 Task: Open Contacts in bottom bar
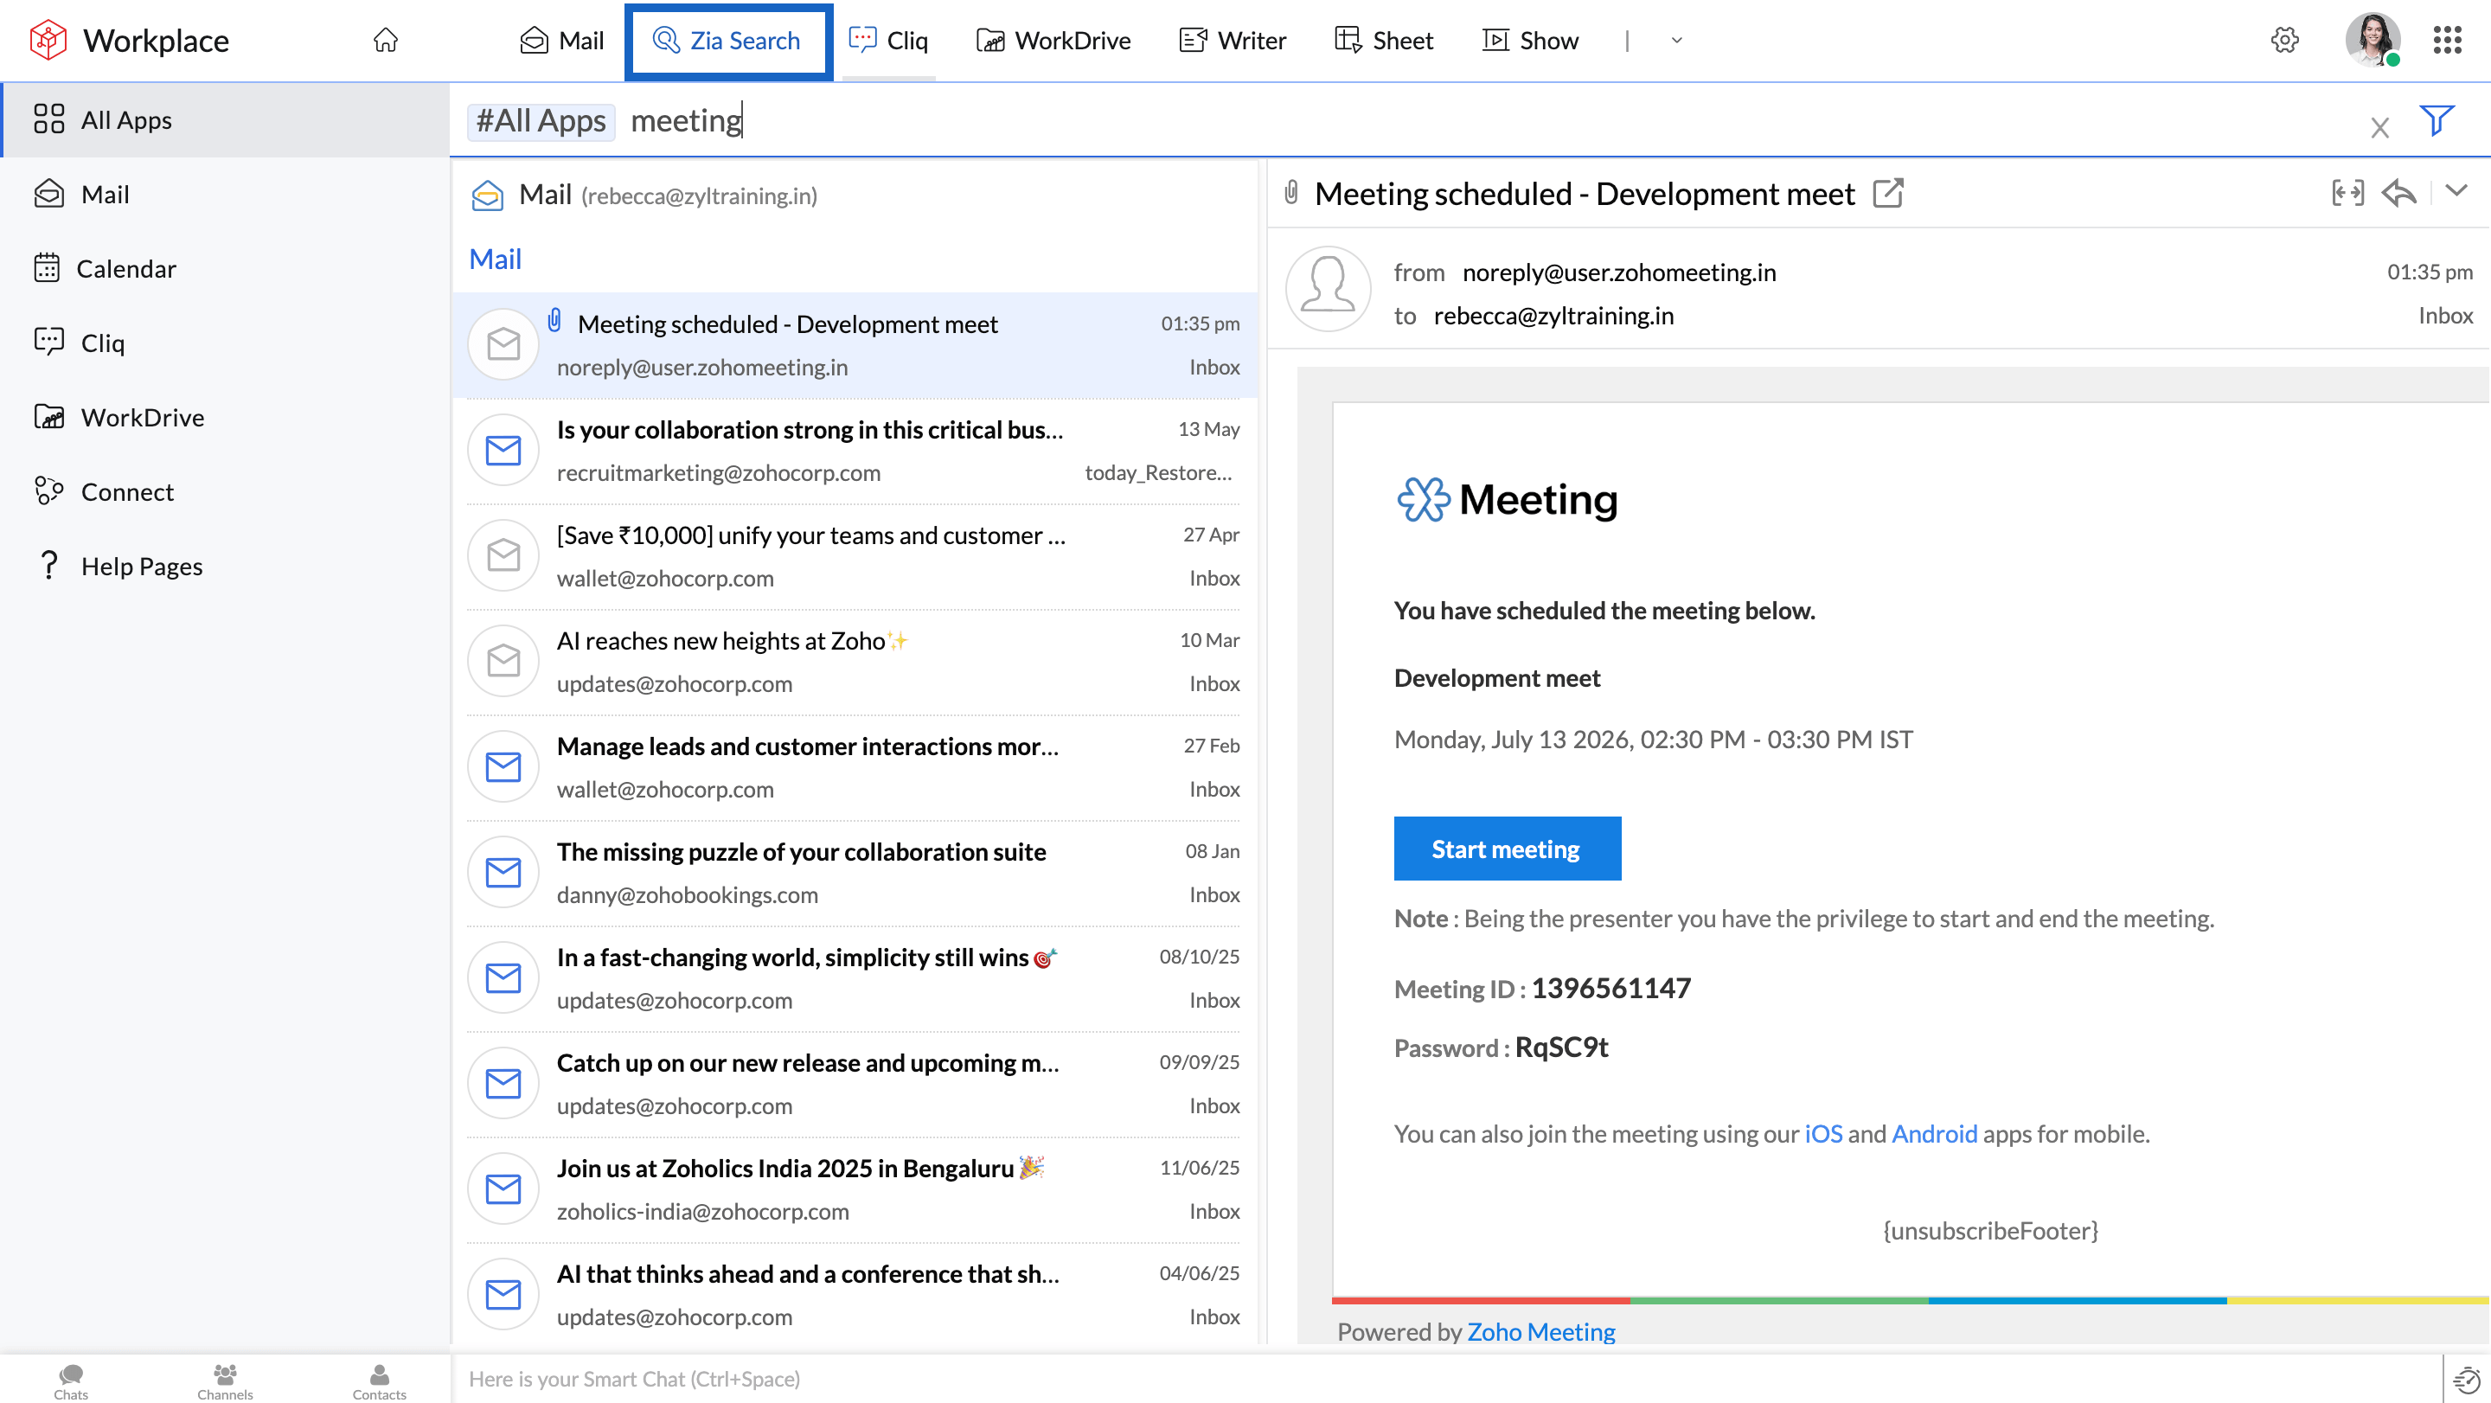379,1381
